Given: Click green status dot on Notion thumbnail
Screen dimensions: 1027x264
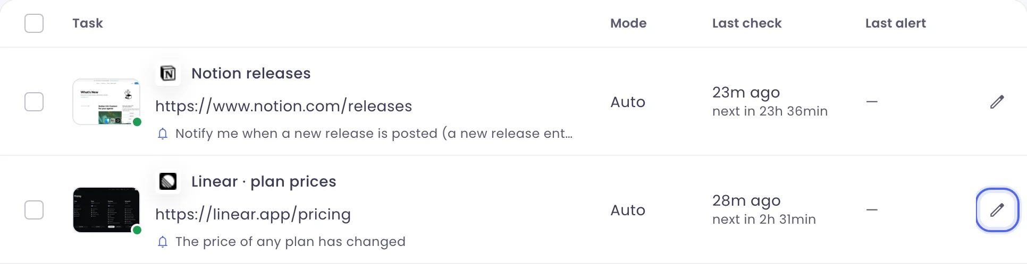Looking at the screenshot, I should click(x=137, y=122).
